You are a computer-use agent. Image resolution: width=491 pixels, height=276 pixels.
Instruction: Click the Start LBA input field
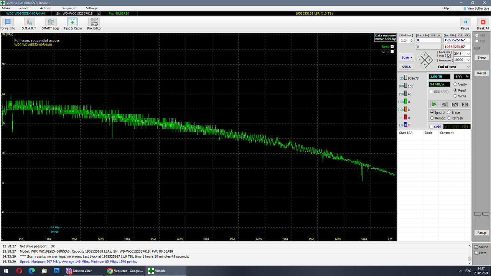[428, 40]
